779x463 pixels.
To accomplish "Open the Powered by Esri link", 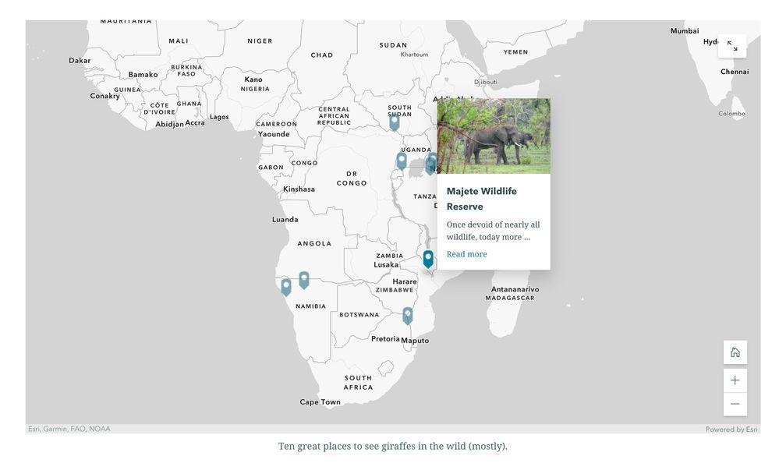I will pyautogui.click(x=731, y=429).
